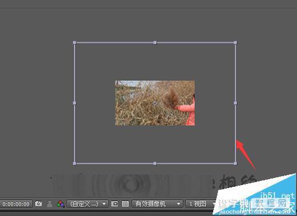
Task: Click the show snapshot person icon
Action: pos(49,204)
